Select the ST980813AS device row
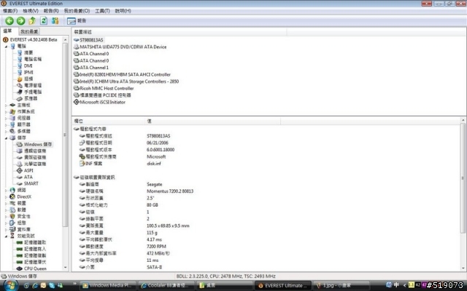 point(91,40)
